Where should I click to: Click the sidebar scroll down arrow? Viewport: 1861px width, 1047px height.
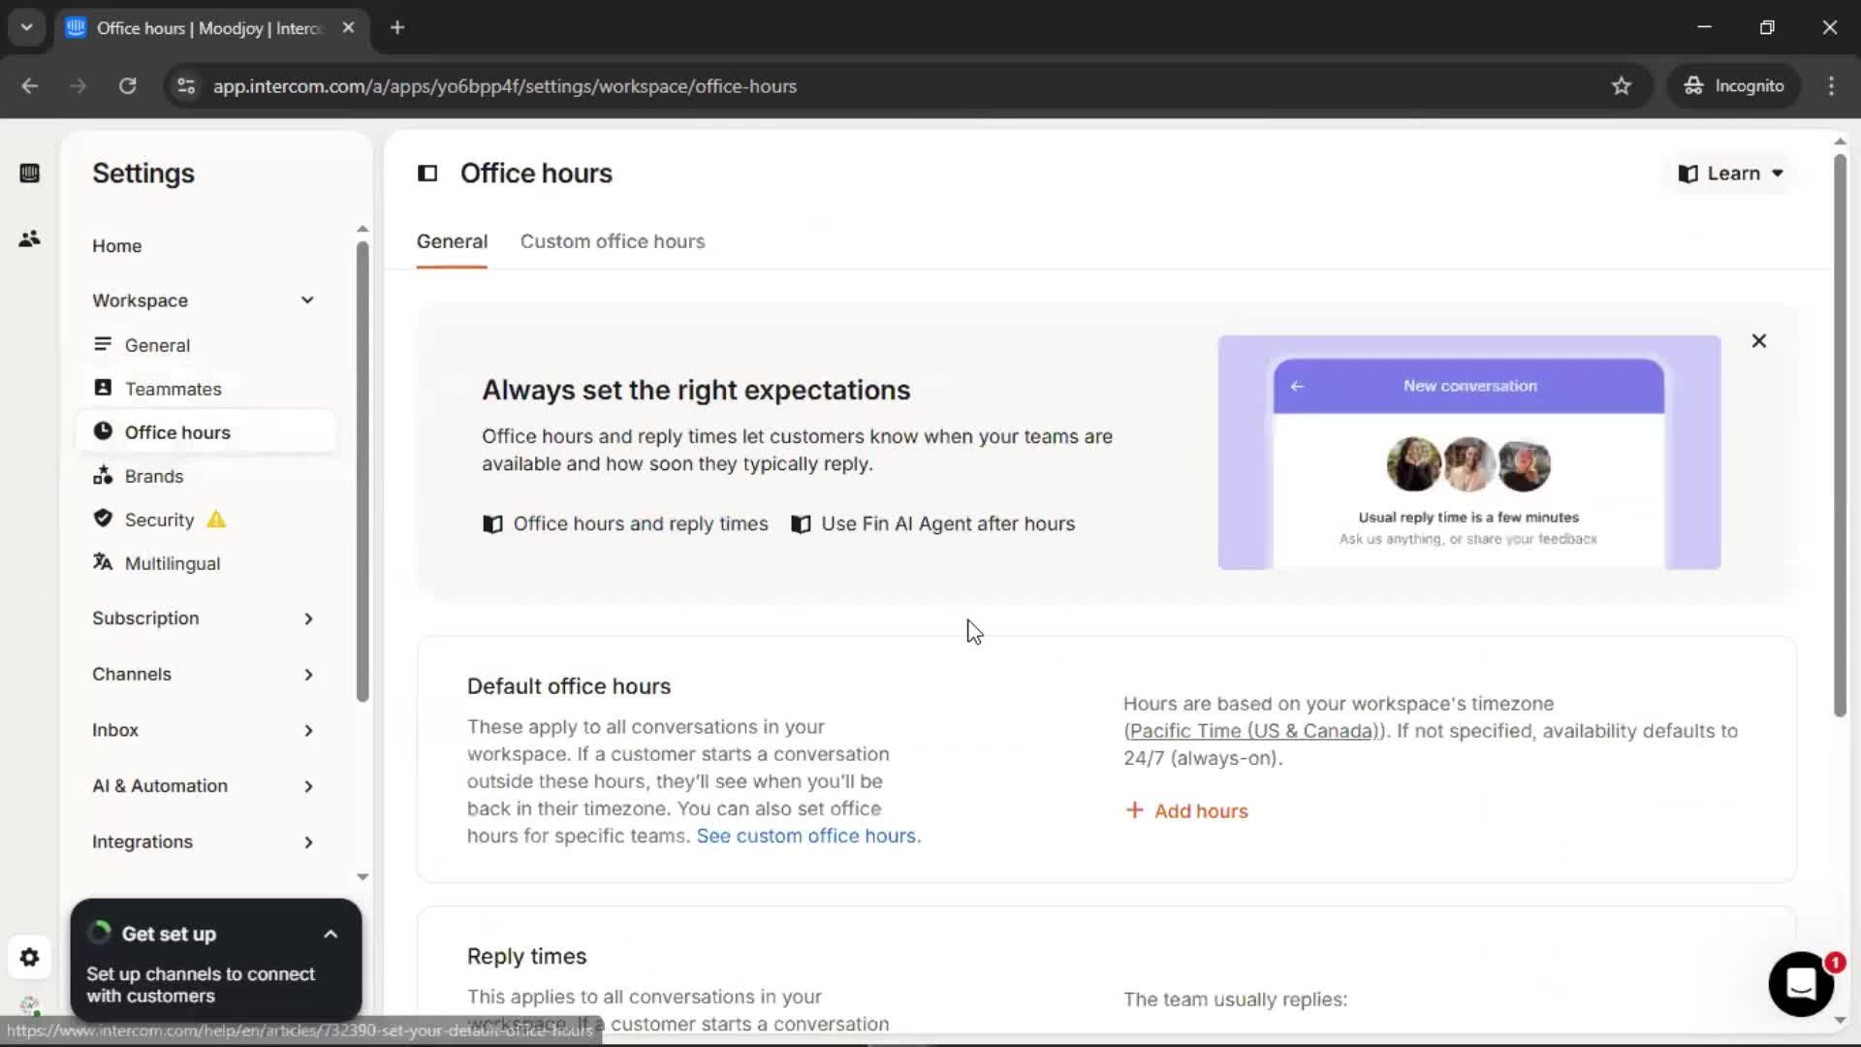[x=363, y=876]
